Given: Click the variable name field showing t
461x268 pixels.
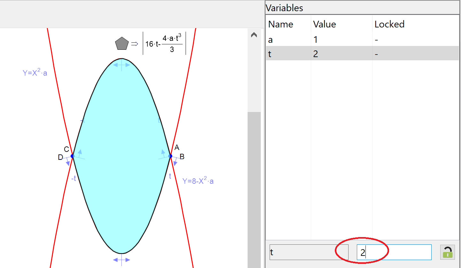Looking at the screenshot, I should (x=309, y=252).
